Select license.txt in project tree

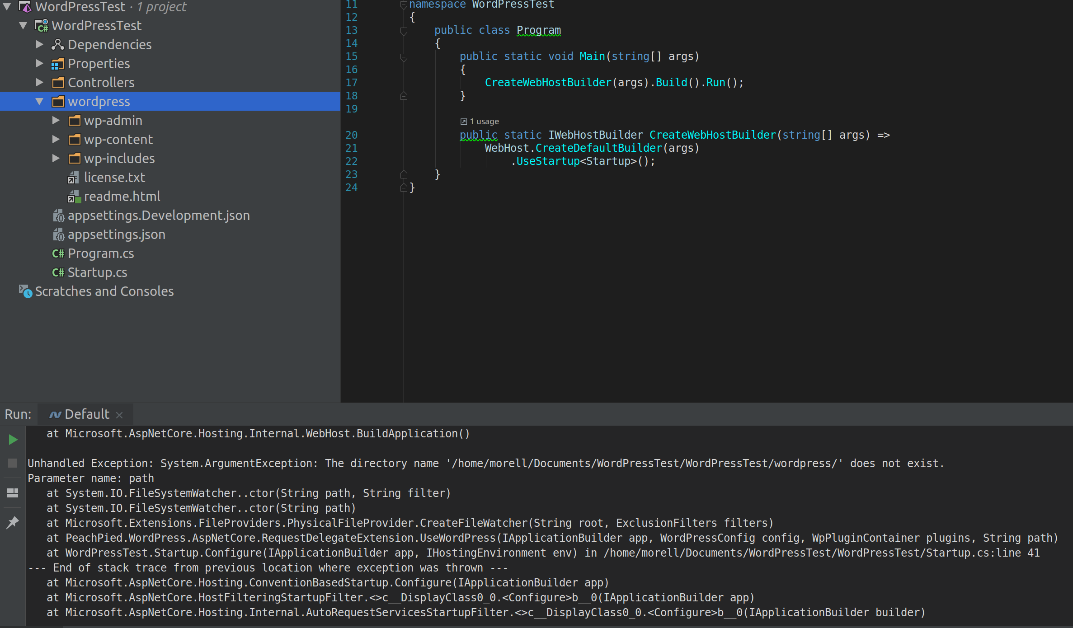tap(114, 178)
